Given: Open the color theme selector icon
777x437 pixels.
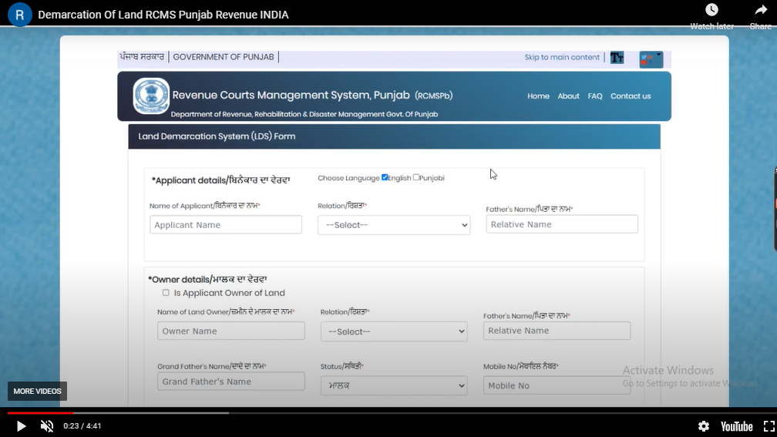Looking at the screenshot, I should (x=651, y=59).
